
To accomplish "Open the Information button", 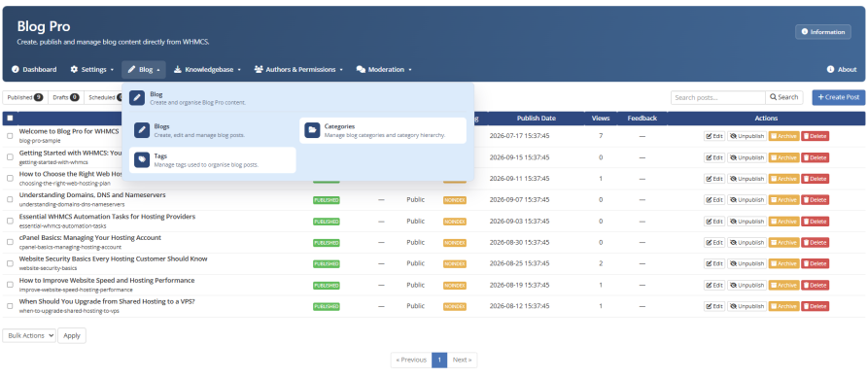I will pyautogui.click(x=822, y=32).
